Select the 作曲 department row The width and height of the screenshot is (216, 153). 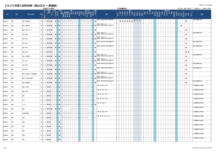(x=23, y=122)
